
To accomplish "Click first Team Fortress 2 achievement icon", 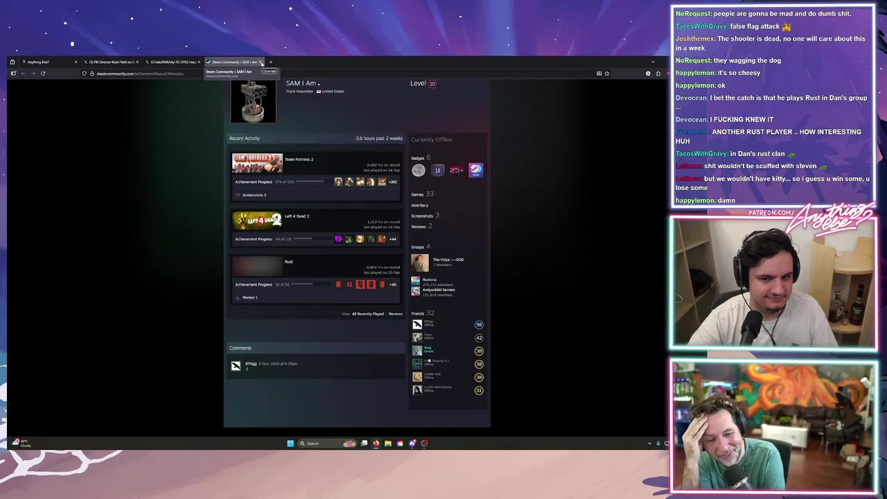I will 338,182.
